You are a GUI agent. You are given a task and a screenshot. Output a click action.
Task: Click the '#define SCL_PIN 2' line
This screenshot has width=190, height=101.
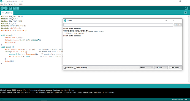click(x=9, y=24)
